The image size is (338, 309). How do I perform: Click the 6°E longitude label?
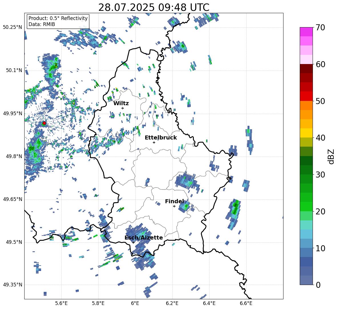[135, 303]
